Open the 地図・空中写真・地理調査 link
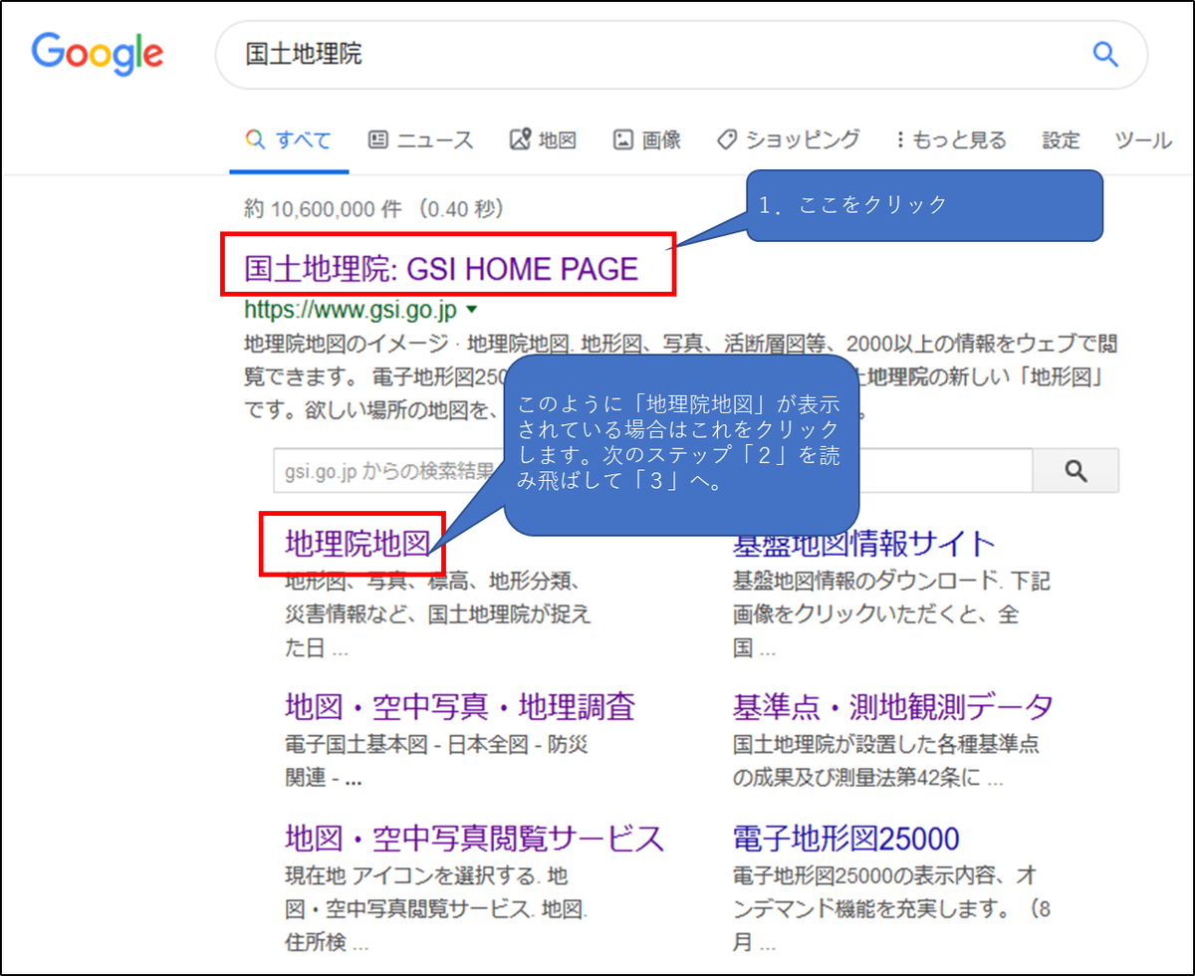Viewport: 1195px width, 976px height. click(x=460, y=707)
